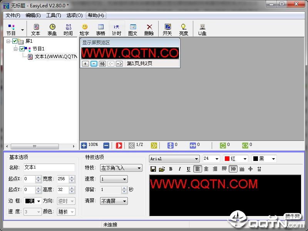Save text with floppy disk icon

pos(153,169)
